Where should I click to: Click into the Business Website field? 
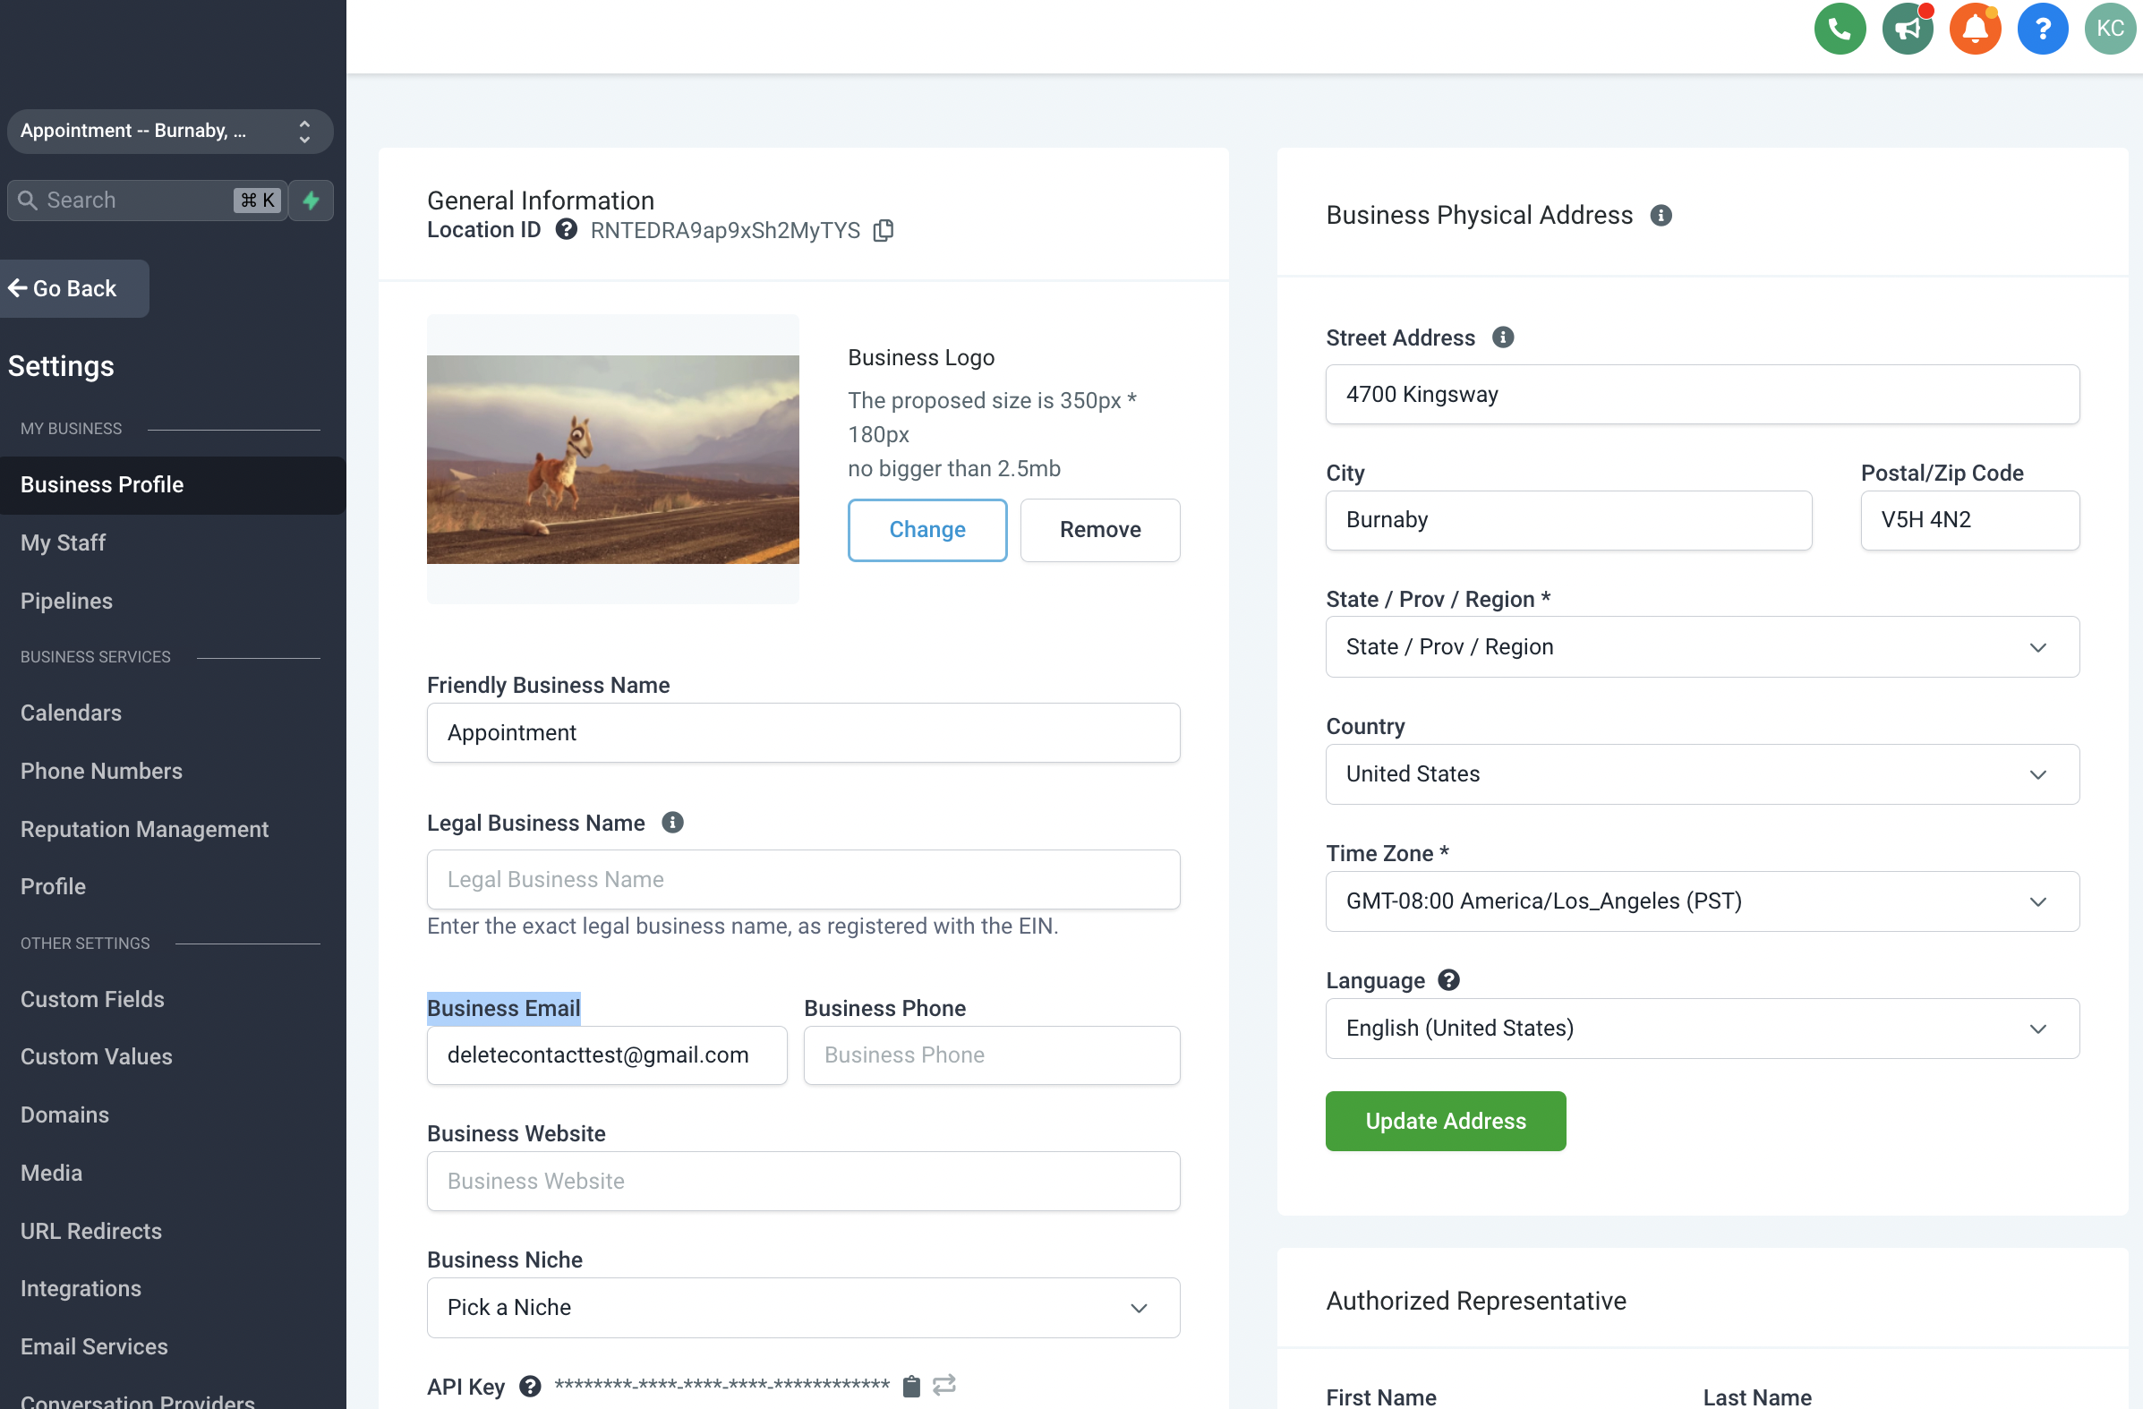[x=802, y=1182]
